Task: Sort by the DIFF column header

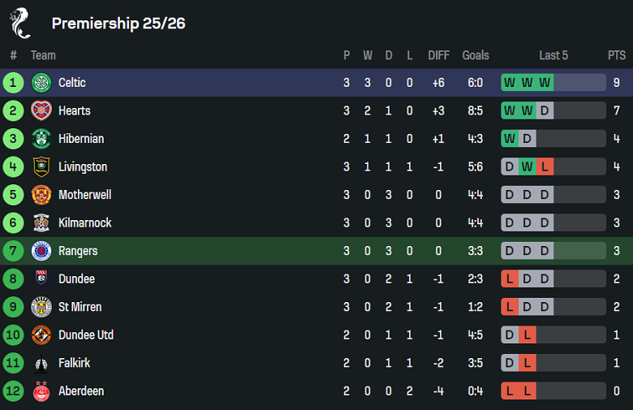Action: [x=438, y=55]
